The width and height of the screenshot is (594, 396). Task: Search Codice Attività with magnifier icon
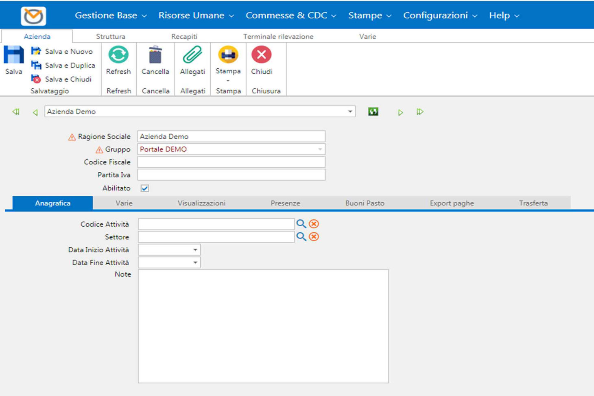[301, 223]
